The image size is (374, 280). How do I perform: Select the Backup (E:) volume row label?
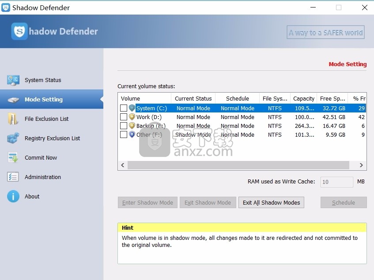[x=151, y=126]
